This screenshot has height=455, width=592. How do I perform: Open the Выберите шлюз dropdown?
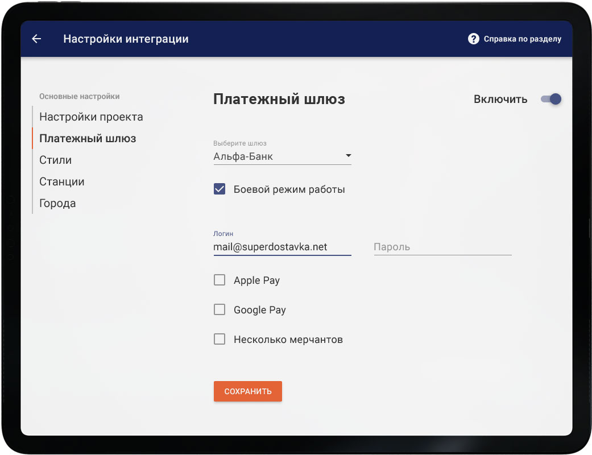coord(283,156)
